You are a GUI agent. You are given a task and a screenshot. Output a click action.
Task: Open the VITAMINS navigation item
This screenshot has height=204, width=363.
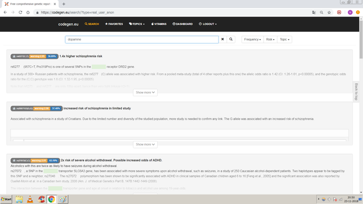click(159, 24)
